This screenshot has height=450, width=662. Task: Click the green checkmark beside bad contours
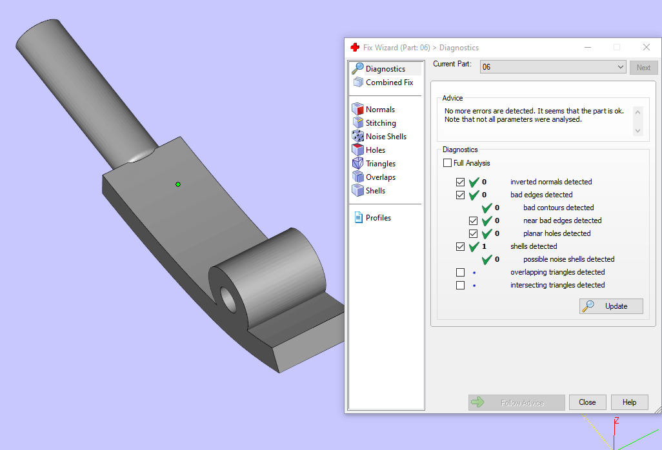coord(486,208)
